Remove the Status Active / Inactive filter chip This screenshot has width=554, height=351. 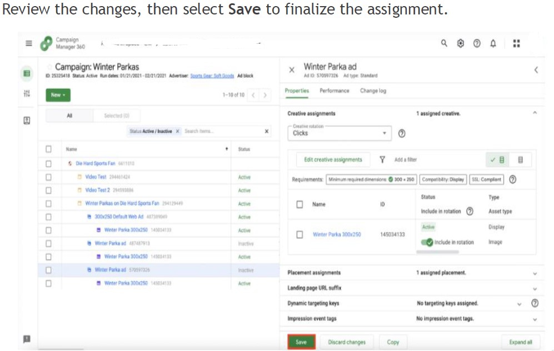177,131
